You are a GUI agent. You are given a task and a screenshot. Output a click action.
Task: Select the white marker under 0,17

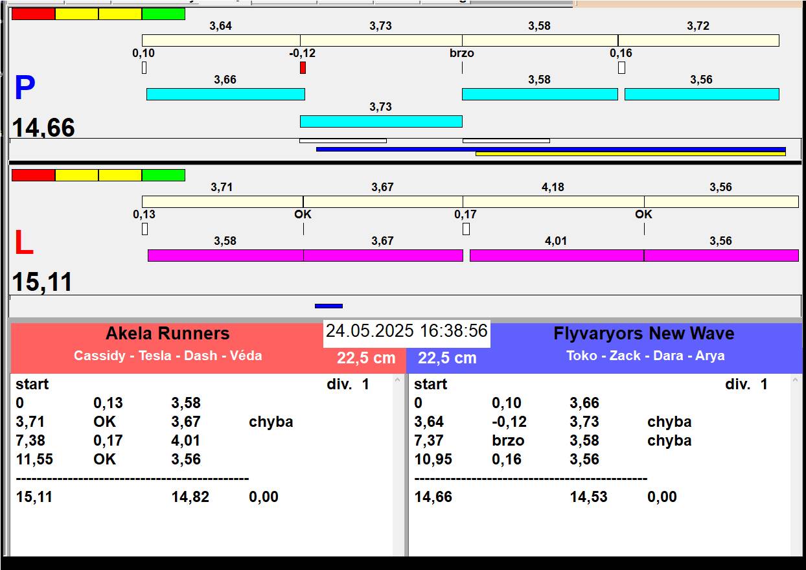tap(466, 229)
